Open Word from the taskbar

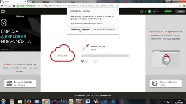click(88, 101)
